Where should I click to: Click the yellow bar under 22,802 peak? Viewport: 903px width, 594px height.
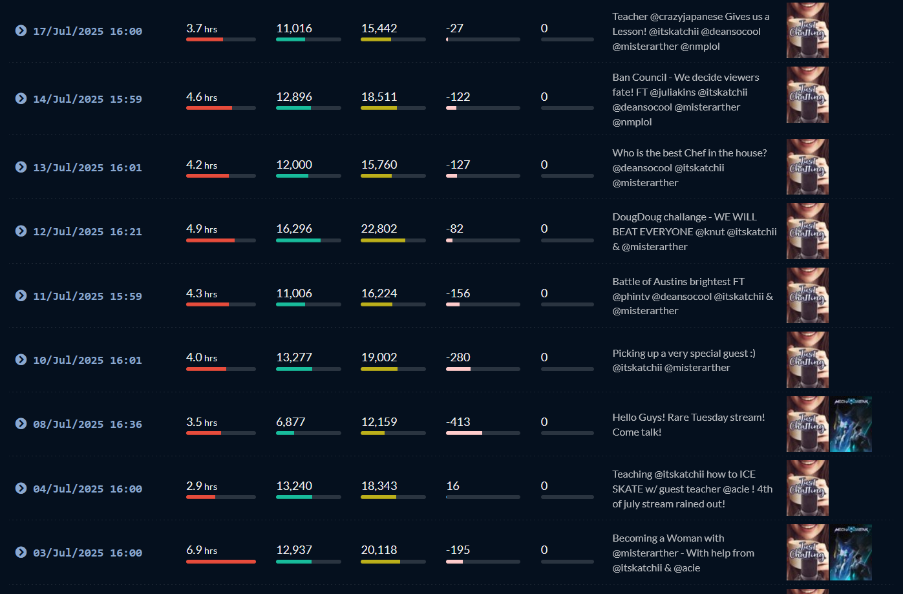[383, 240]
